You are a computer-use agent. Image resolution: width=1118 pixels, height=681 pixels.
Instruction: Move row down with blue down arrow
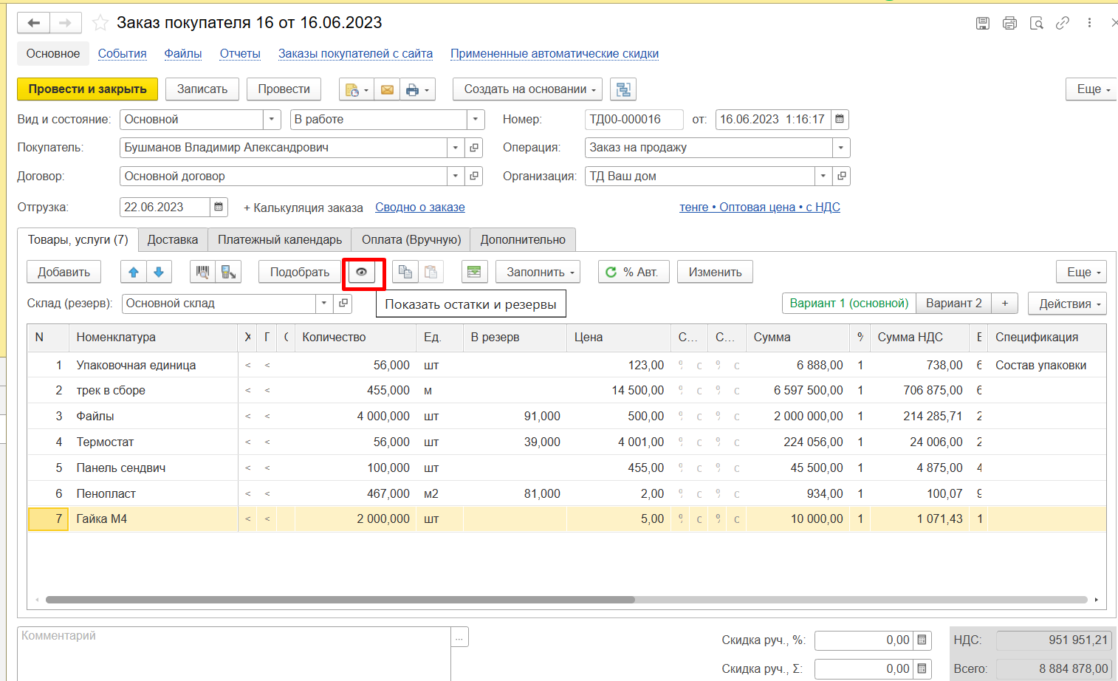159,273
